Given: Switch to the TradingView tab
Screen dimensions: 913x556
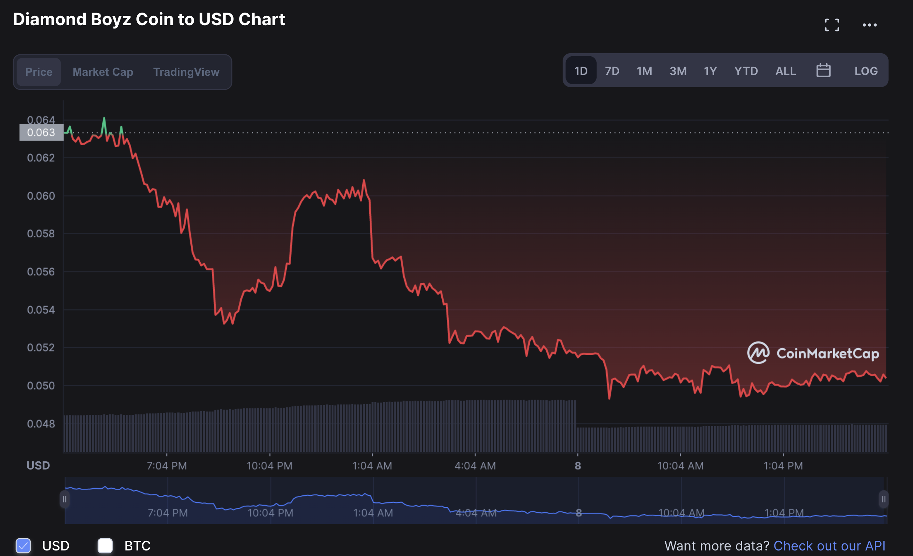Looking at the screenshot, I should click(186, 72).
